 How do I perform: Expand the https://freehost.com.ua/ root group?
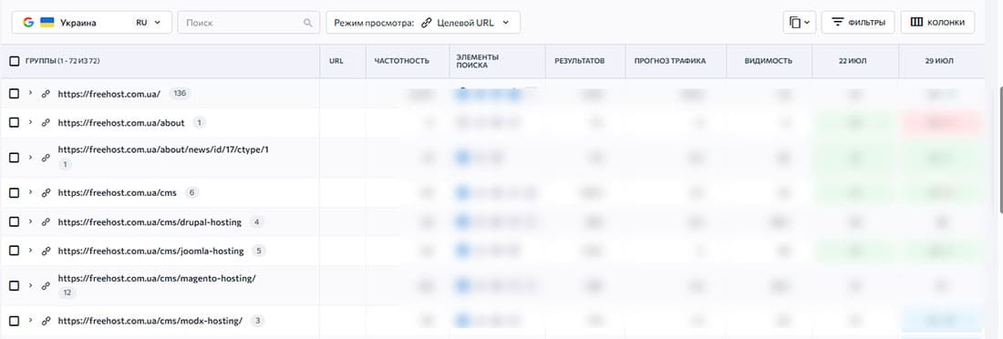(30, 93)
